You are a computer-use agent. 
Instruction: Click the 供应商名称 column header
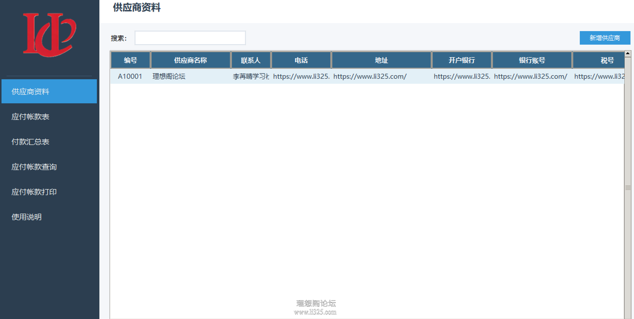click(191, 60)
